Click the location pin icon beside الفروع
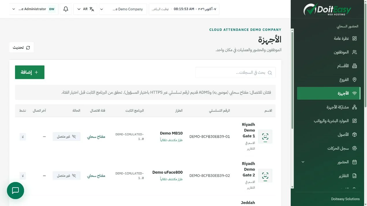The image size is (367, 206). pos(355,80)
